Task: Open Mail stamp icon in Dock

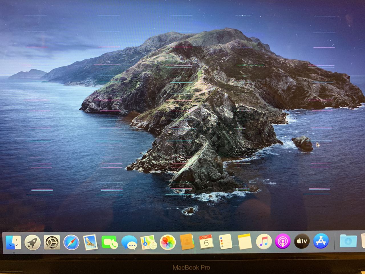Action: 90,242
